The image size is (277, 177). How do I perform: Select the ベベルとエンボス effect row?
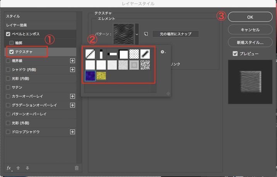pos(40,34)
